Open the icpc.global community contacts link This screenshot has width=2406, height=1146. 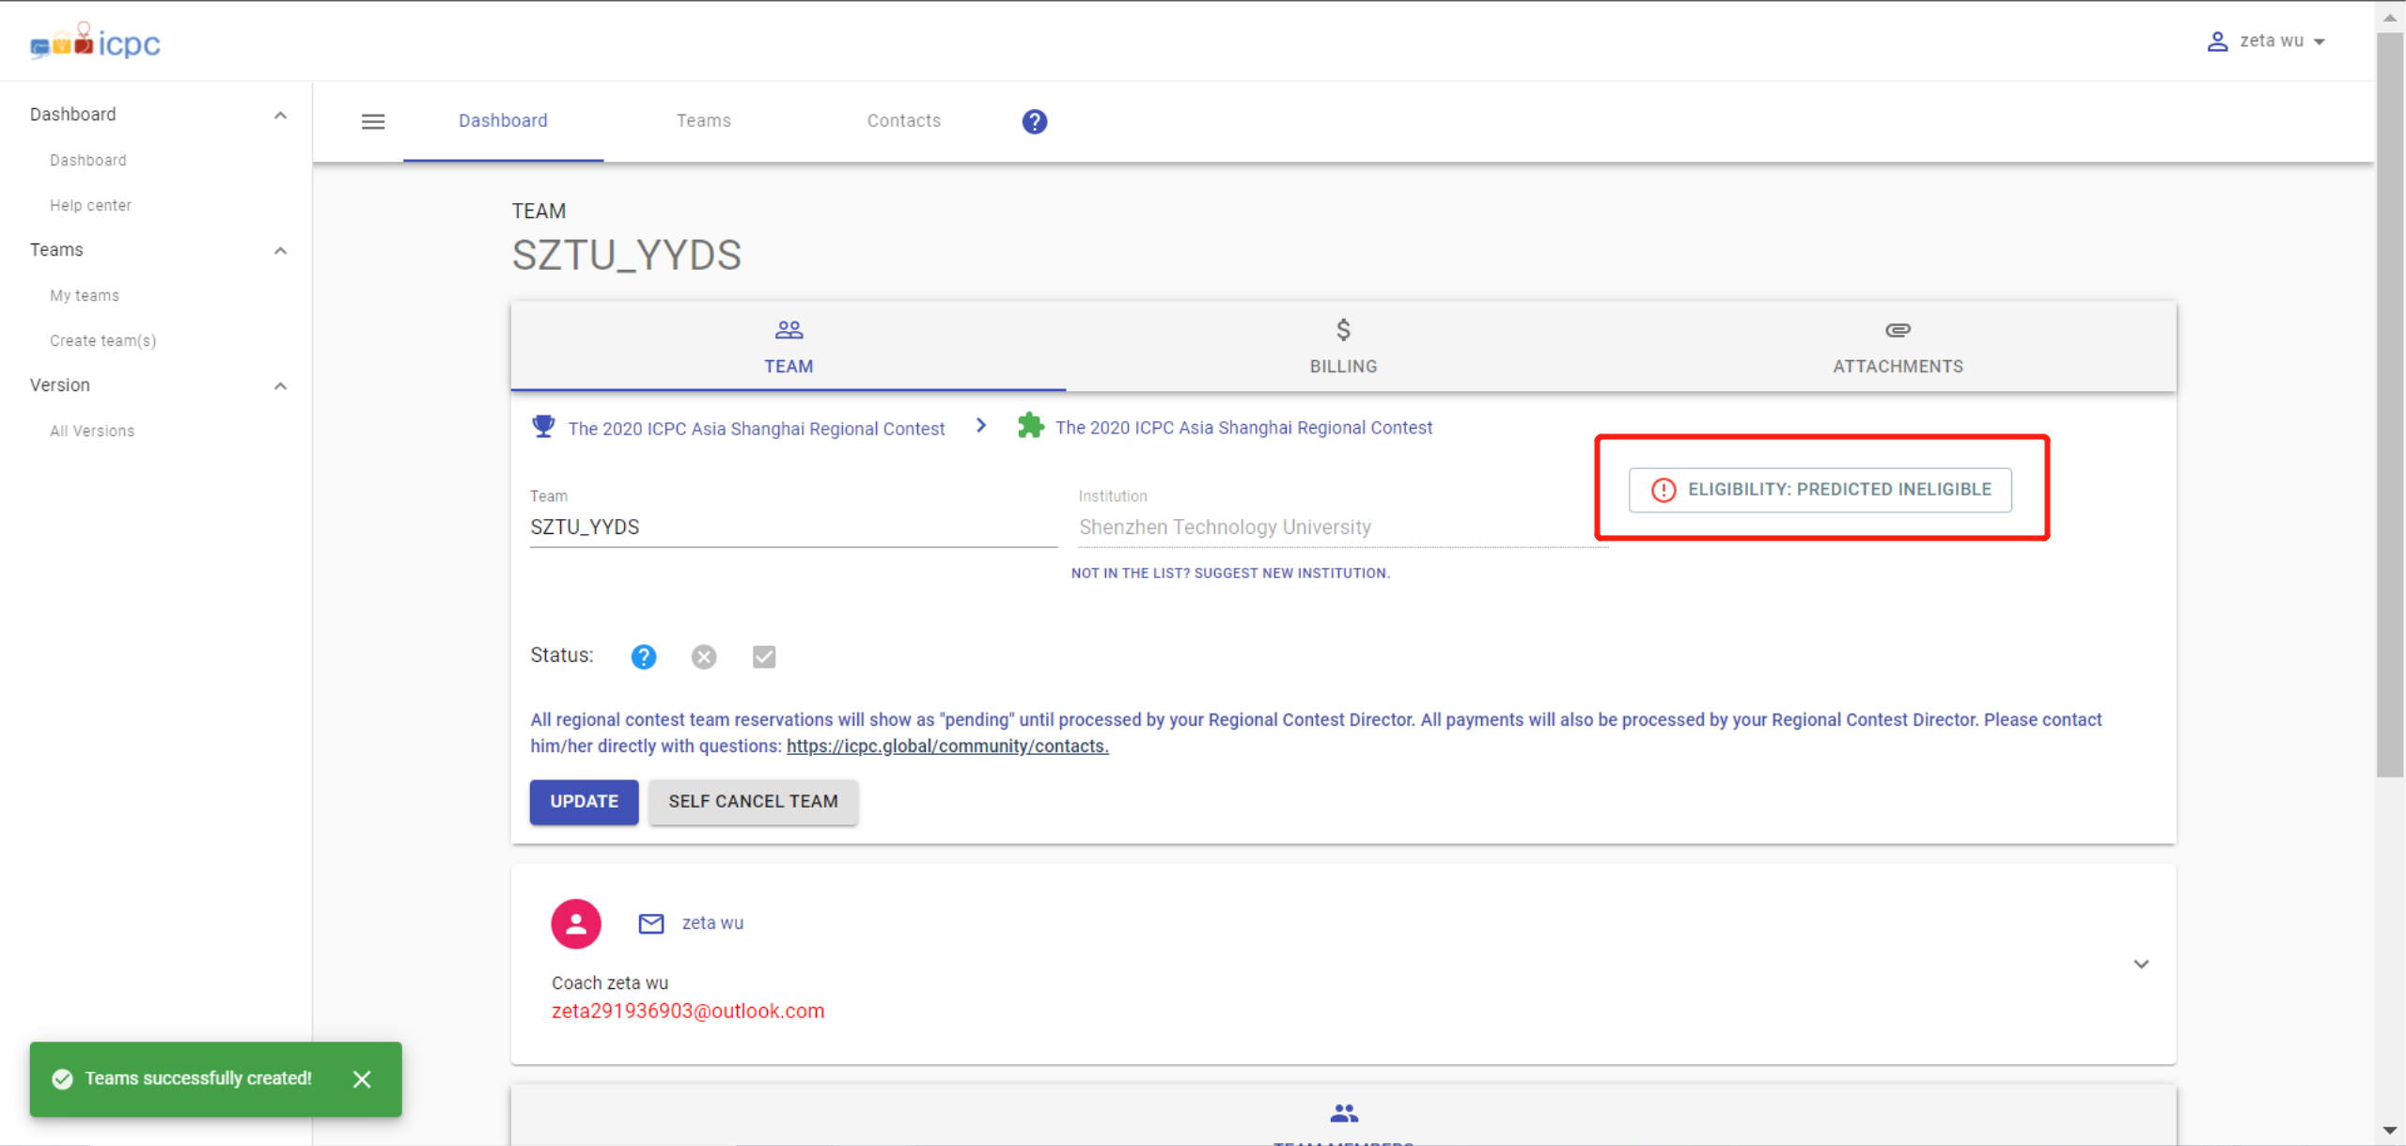pyautogui.click(x=945, y=746)
